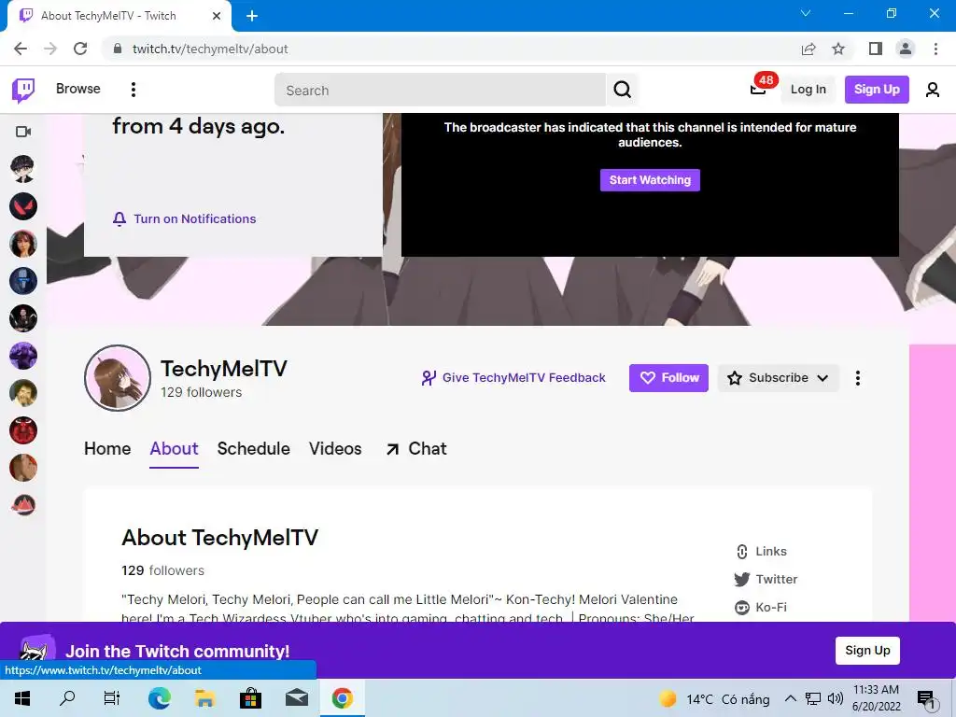
Task: Open the red Valorant-style channel avatar in sidebar
Action: (23, 206)
